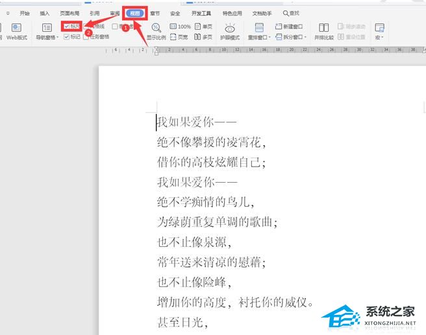
Task: Click the line 借你的高枝炫耀自己
Action: pos(211,162)
